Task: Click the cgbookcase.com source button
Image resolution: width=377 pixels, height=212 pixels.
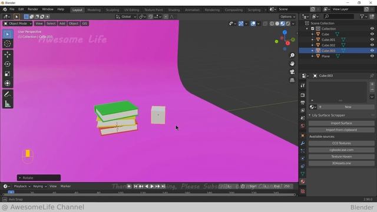Action: click(x=342, y=150)
